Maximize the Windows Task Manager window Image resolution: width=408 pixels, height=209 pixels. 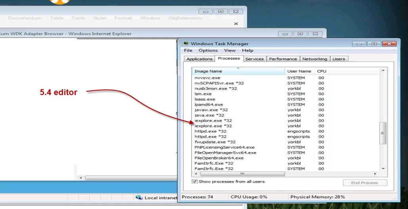pyautogui.click(x=374, y=44)
